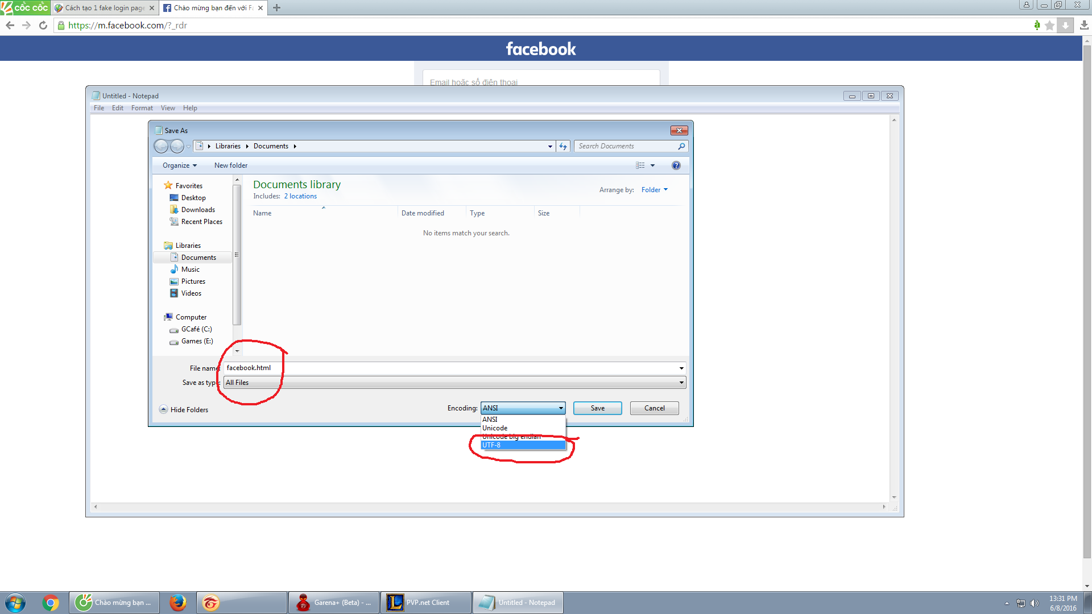This screenshot has width=1092, height=614.
Task: Open the Arrange by Folder dropdown
Action: coord(655,190)
